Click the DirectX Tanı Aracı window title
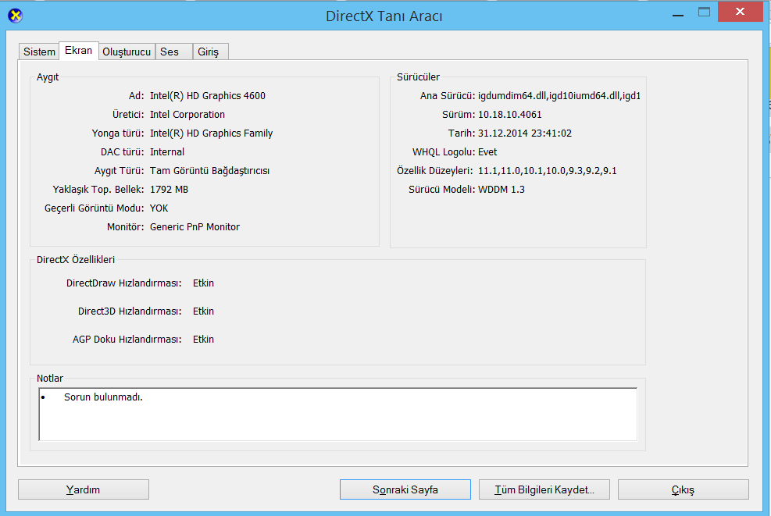771x516 pixels. 384,16
